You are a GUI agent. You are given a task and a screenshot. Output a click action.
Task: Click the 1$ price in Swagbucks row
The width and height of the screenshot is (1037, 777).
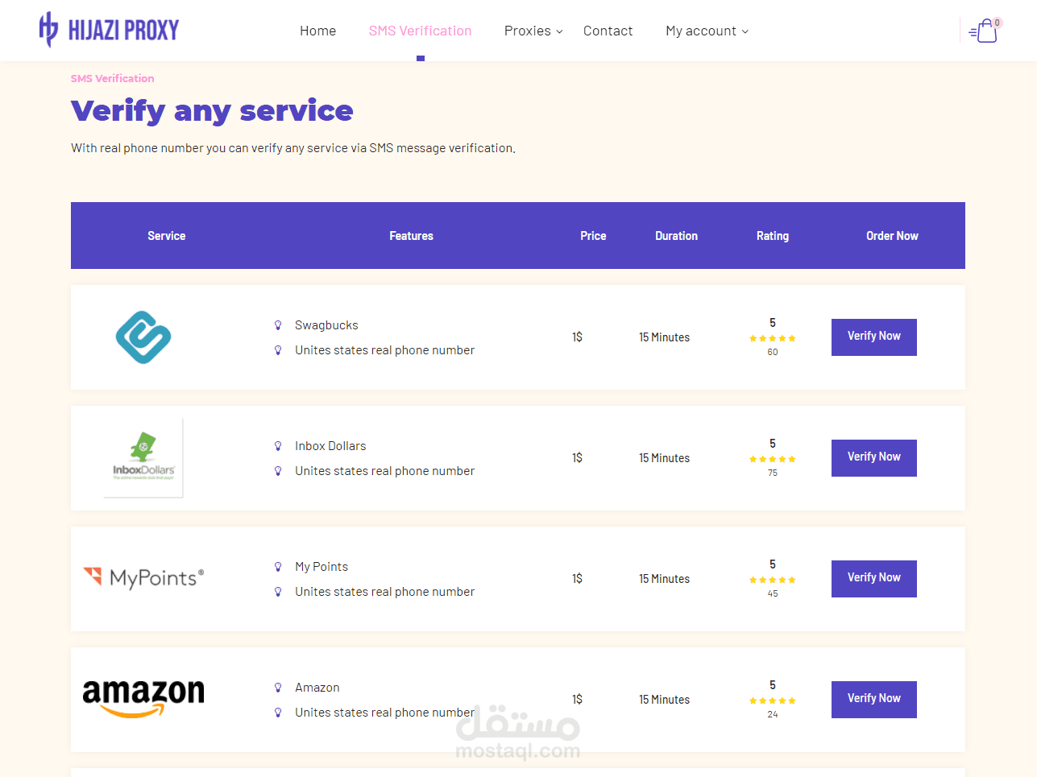pyautogui.click(x=578, y=337)
